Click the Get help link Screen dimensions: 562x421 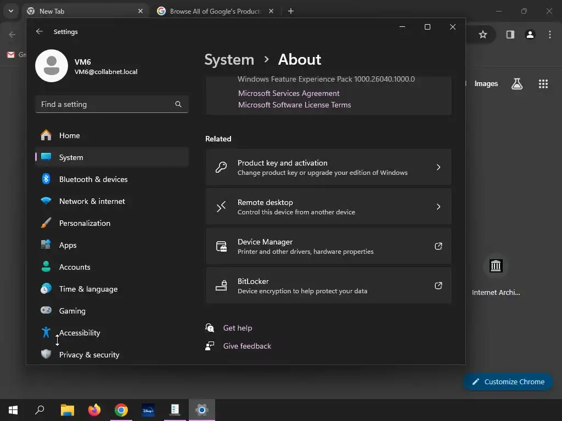tap(237, 328)
